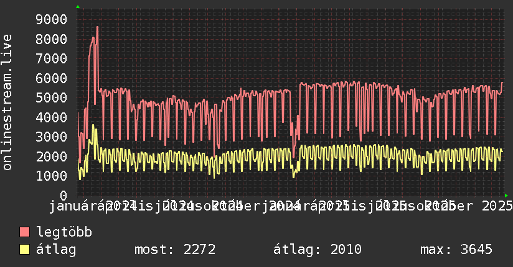This screenshot has height=267, width=513.
Task: Click the yellow átlag legend swatch
Action: point(24,249)
